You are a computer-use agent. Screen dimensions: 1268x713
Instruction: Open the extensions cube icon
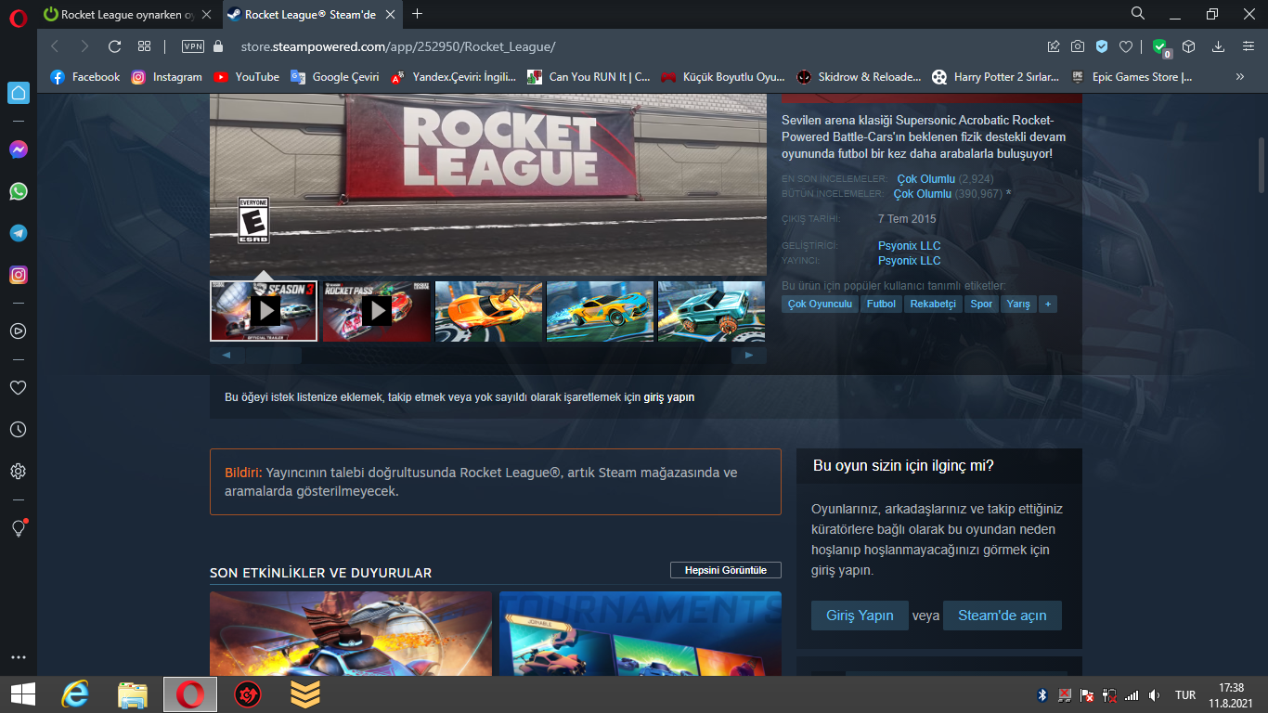(x=1188, y=46)
